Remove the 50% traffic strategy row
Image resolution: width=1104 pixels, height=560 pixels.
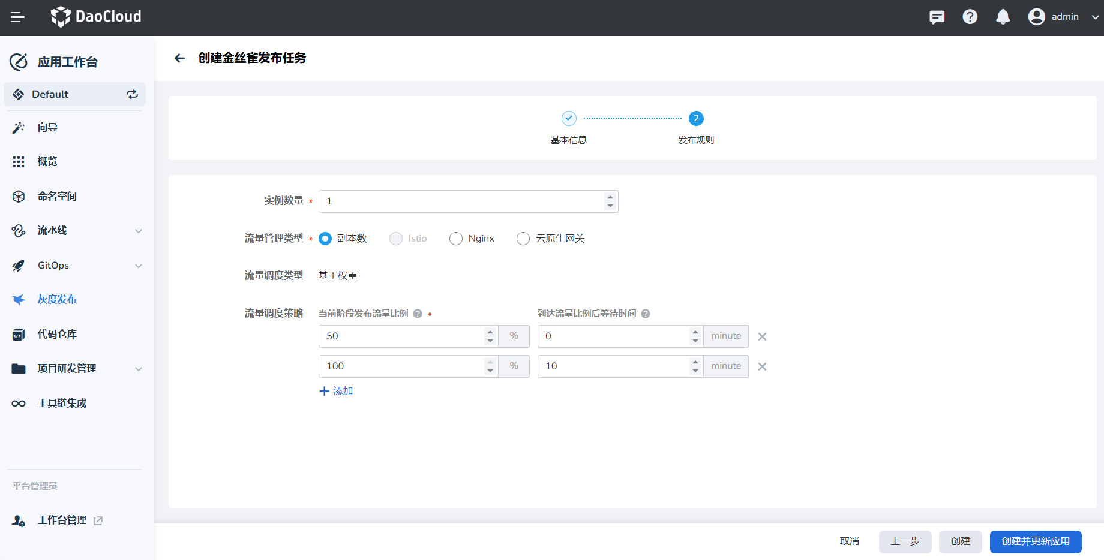[762, 337]
